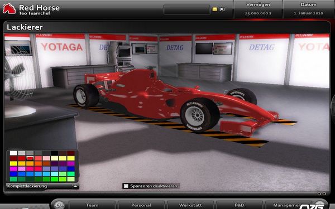Pick the pale cream paint swatch
This screenshot has height=209, width=335.
coord(55,158)
